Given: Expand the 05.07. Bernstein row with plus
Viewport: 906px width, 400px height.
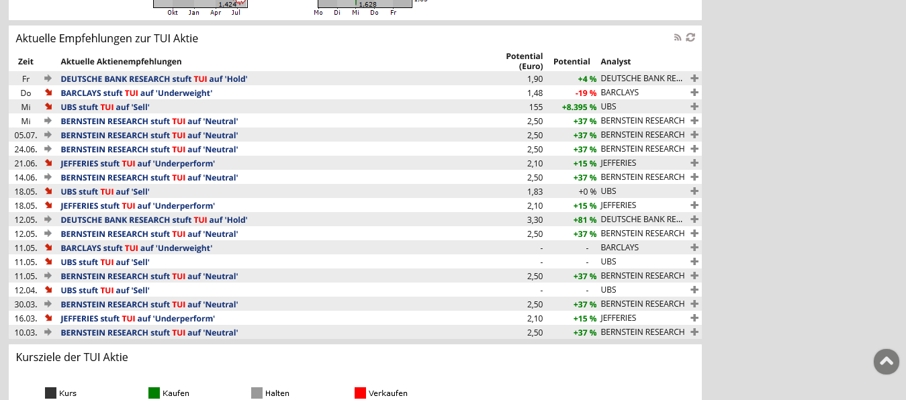Looking at the screenshot, I should tap(694, 135).
